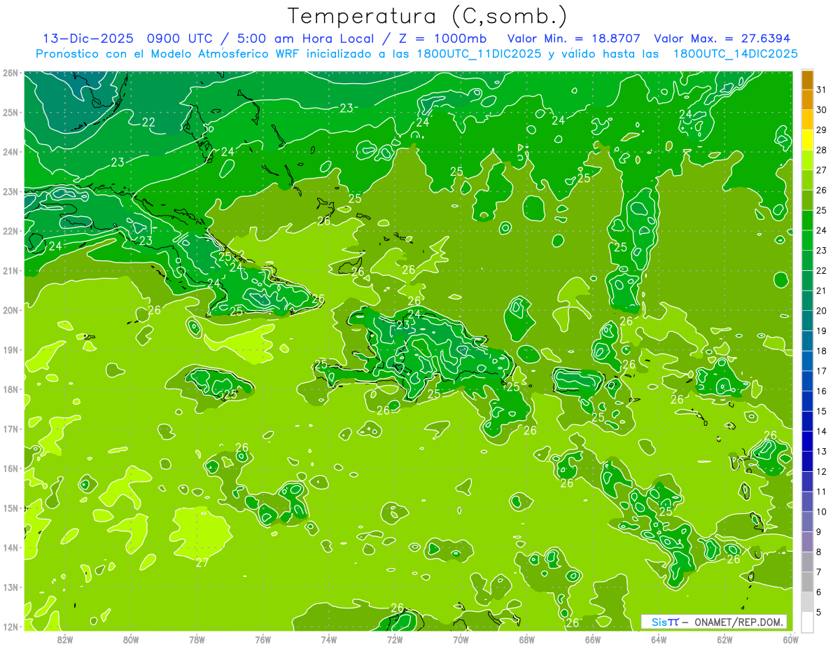Image resolution: width=840 pixels, height=649 pixels.
Task: Select the "Valor Min. = 18.8707" value
Action: click(x=573, y=39)
